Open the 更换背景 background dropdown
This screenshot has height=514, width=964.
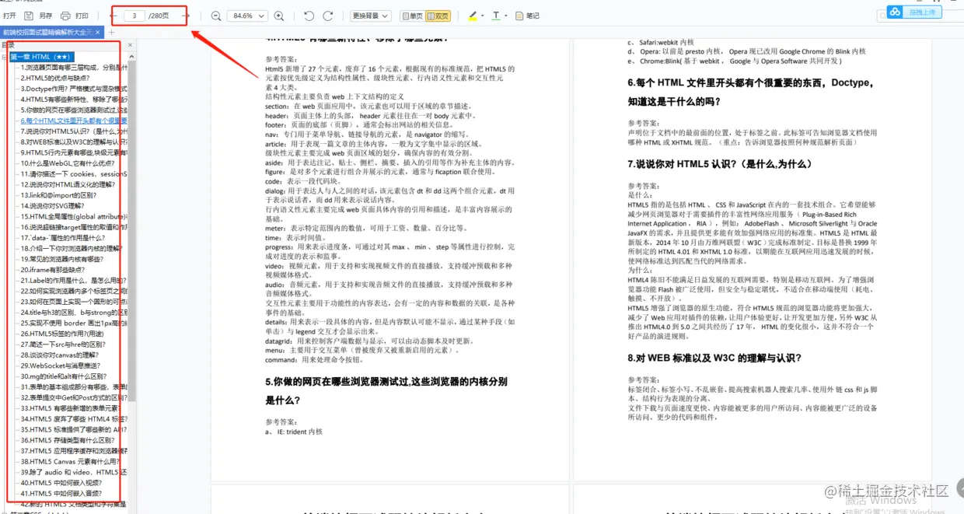pyautogui.click(x=369, y=16)
